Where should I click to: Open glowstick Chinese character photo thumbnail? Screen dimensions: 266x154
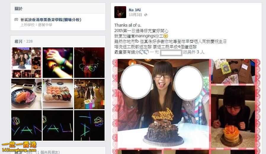89,125
